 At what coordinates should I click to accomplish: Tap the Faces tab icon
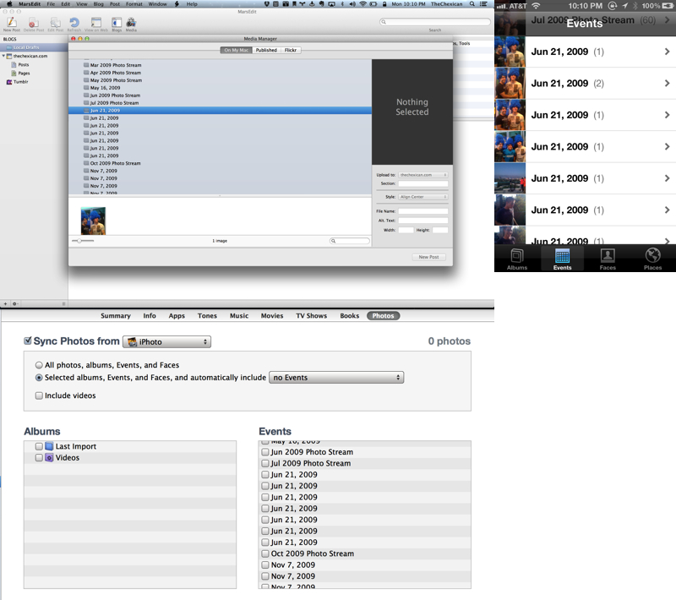pos(608,257)
